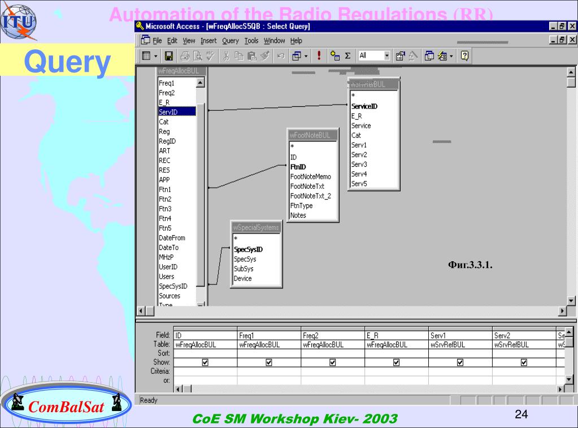Click the design grid horizontal scrollbar right arrow
578x428 pixels.
pos(560,389)
